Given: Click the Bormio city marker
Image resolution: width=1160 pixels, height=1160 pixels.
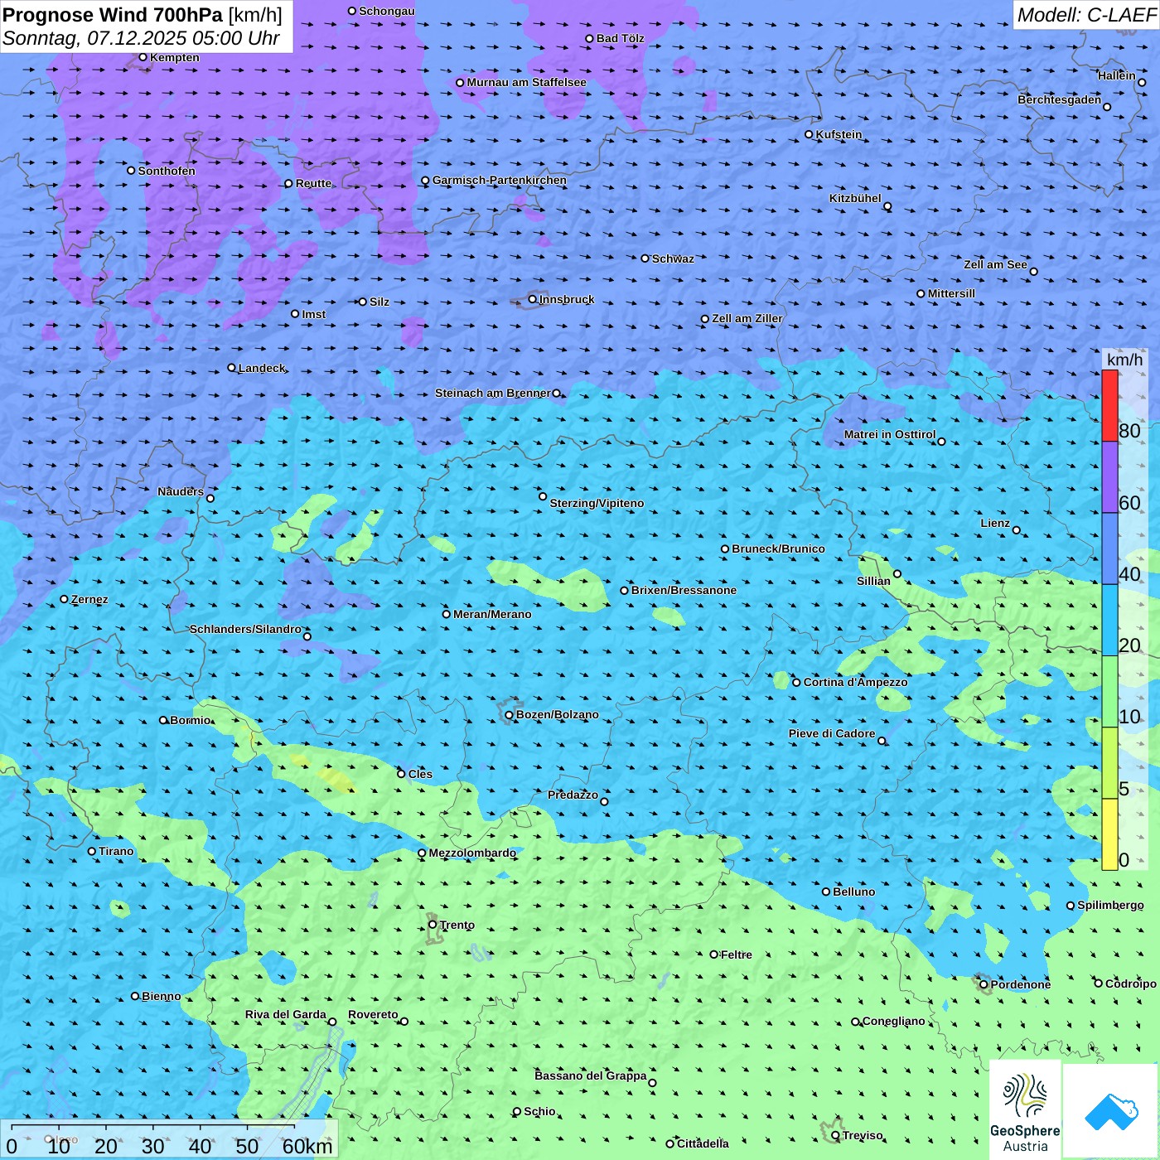Looking at the screenshot, I should [164, 720].
